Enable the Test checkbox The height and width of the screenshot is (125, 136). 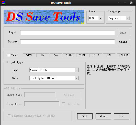pyautogui.click(x=8, y=55)
